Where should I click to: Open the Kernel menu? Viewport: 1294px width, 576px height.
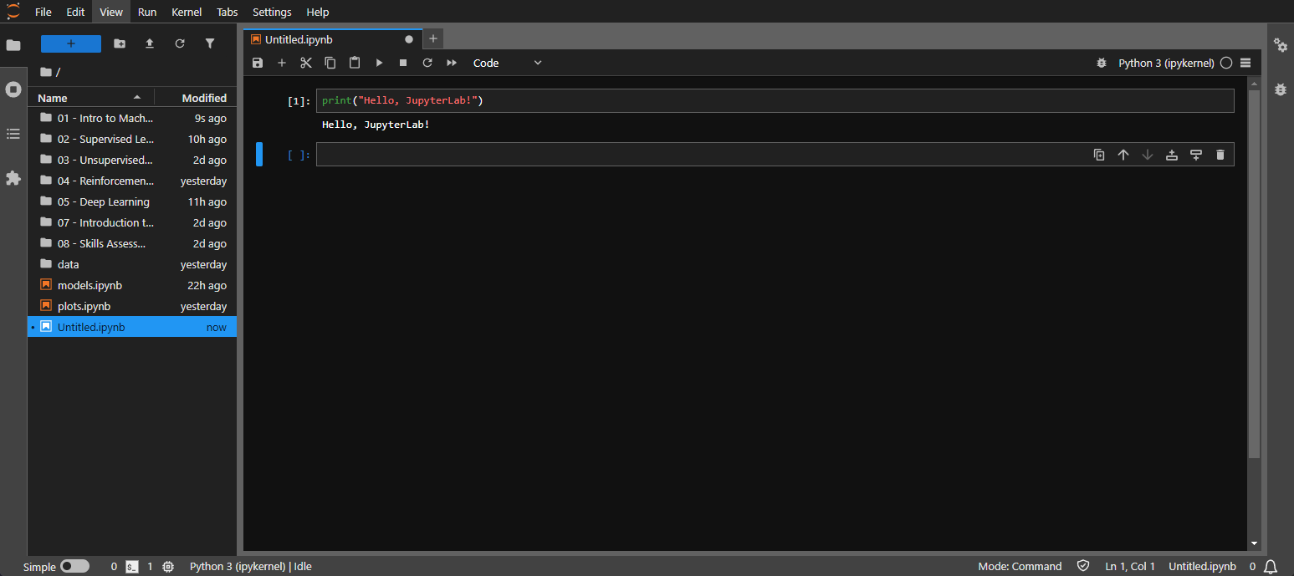(x=186, y=12)
